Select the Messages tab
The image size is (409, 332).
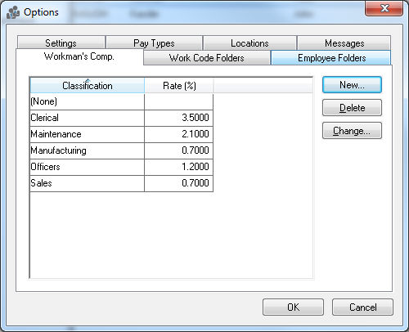pyautogui.click(x=344, y=43)
